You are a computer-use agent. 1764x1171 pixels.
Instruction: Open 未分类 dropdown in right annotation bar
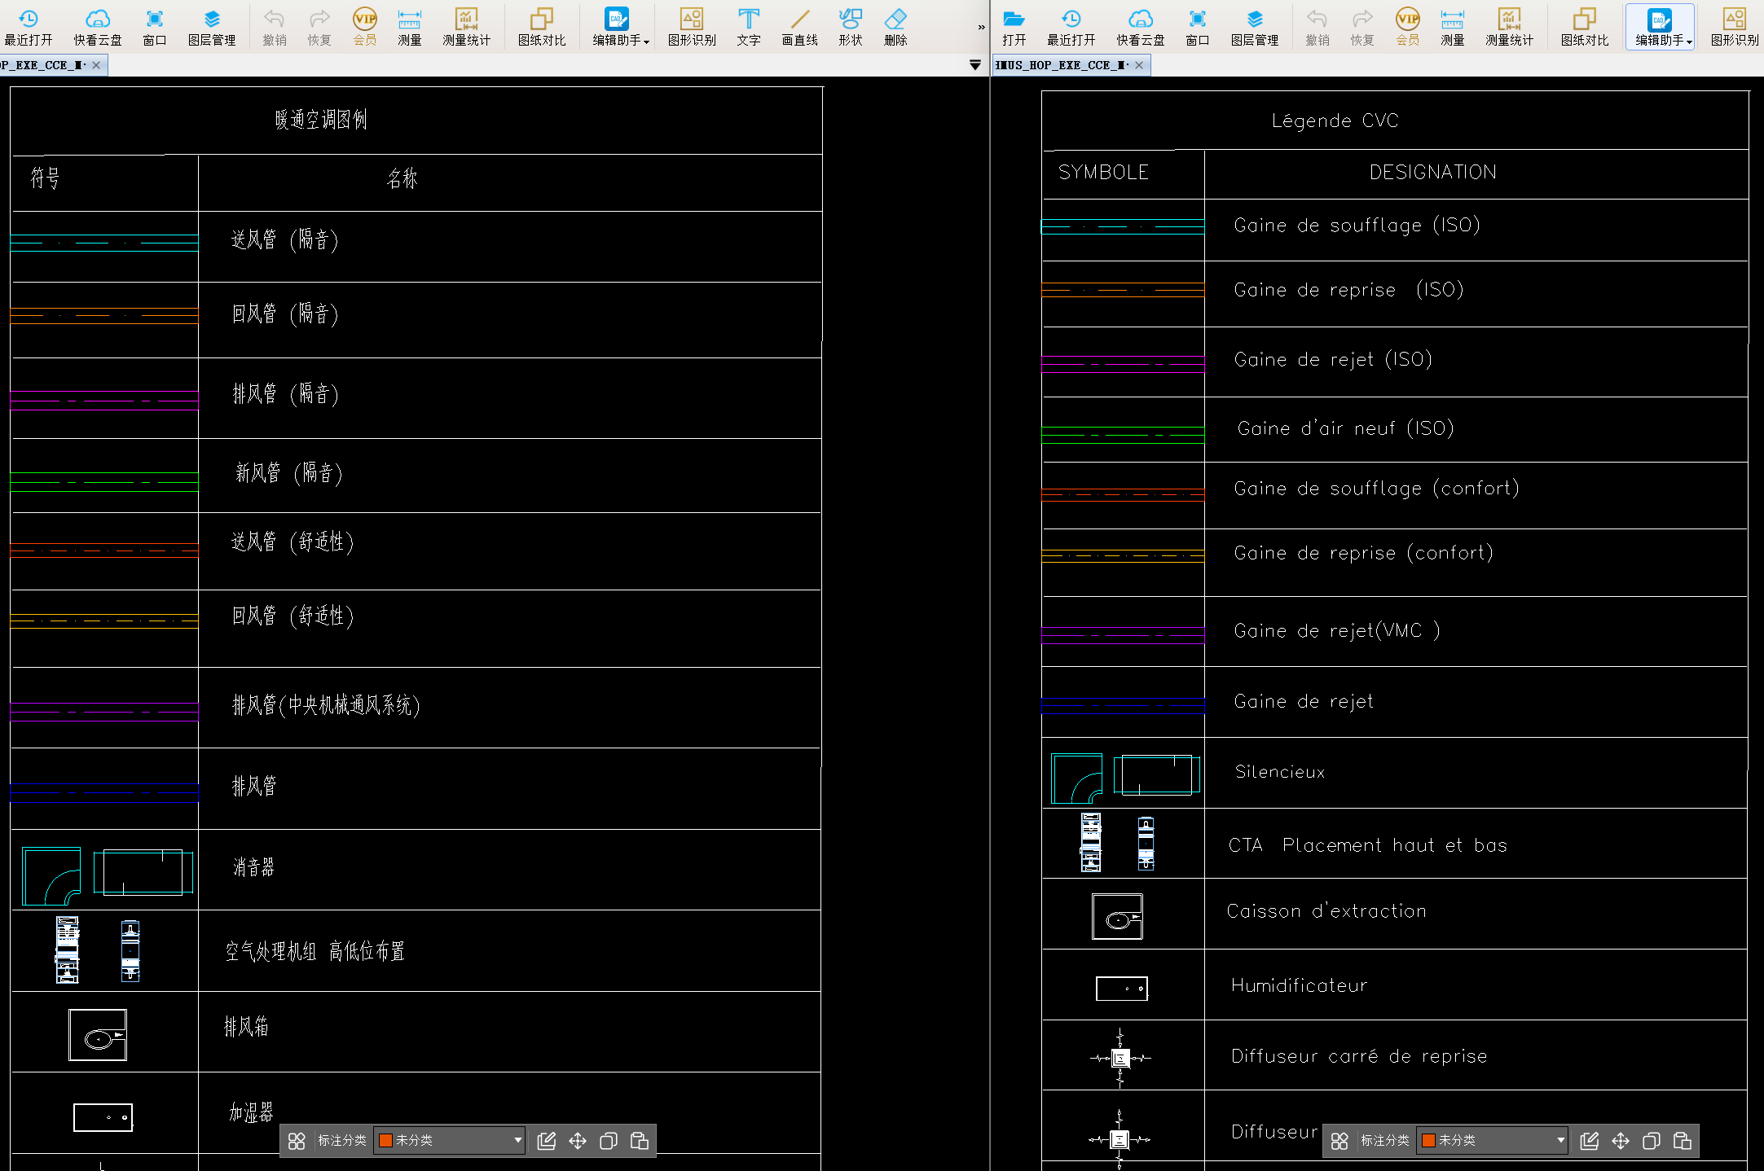1493,1140
